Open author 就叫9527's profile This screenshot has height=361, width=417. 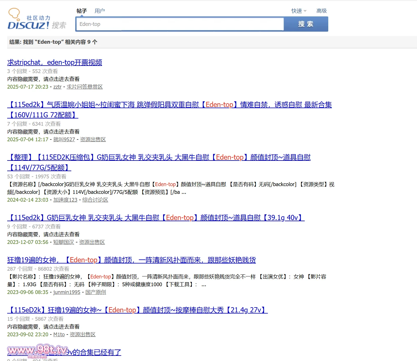tap(64, 140)
